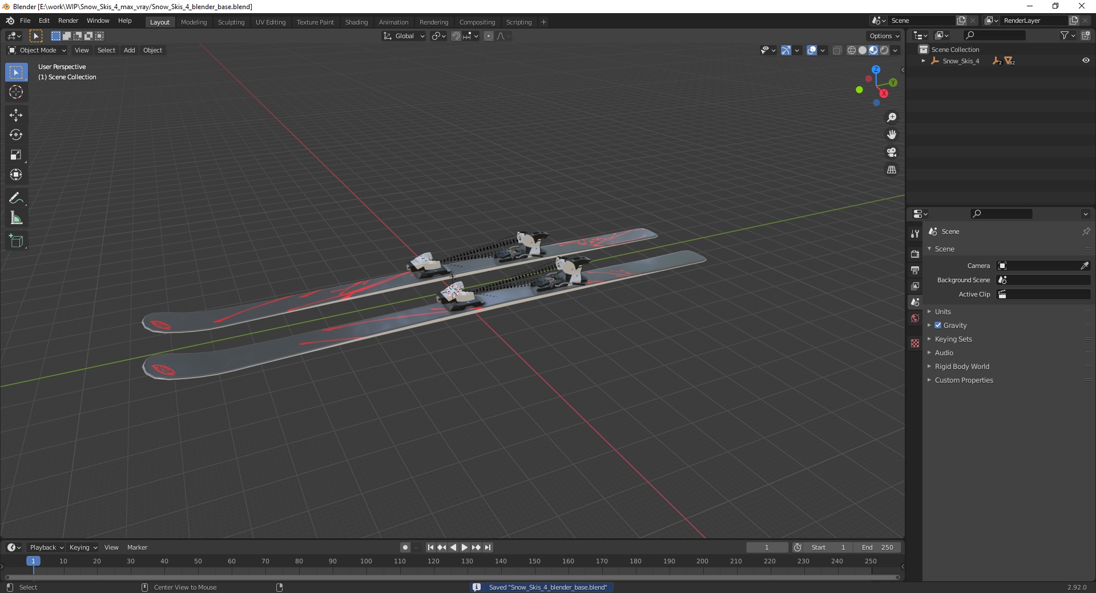Switch to the Shading workspace tab

pyautogui.click(x=356, y=22)
